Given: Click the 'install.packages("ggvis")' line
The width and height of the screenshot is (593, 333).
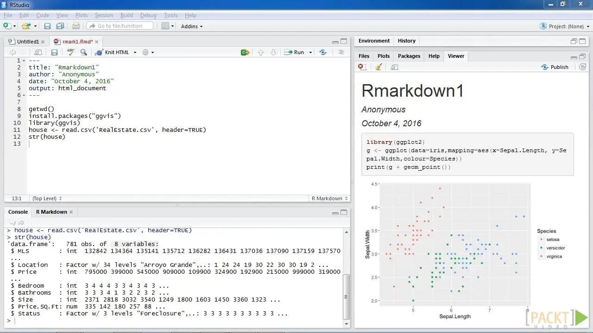Looking at the screenshot, I should point(75,116).
